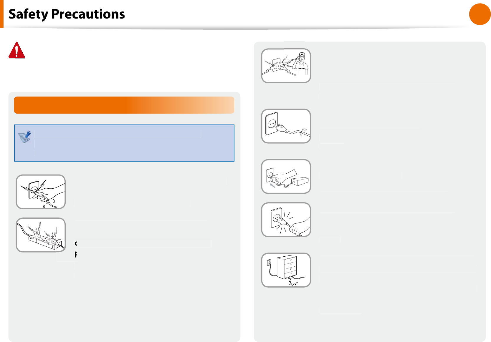Screen dimensions: 491x342
Task: Click the technician holding a phone
Action: pyautogui.click(x=302, y=63)
